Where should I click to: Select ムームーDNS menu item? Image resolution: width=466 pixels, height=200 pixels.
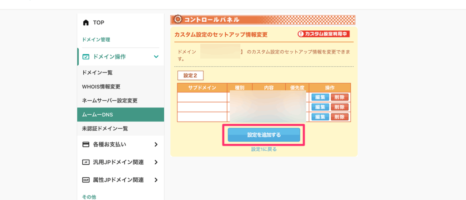tap(120, 115)
